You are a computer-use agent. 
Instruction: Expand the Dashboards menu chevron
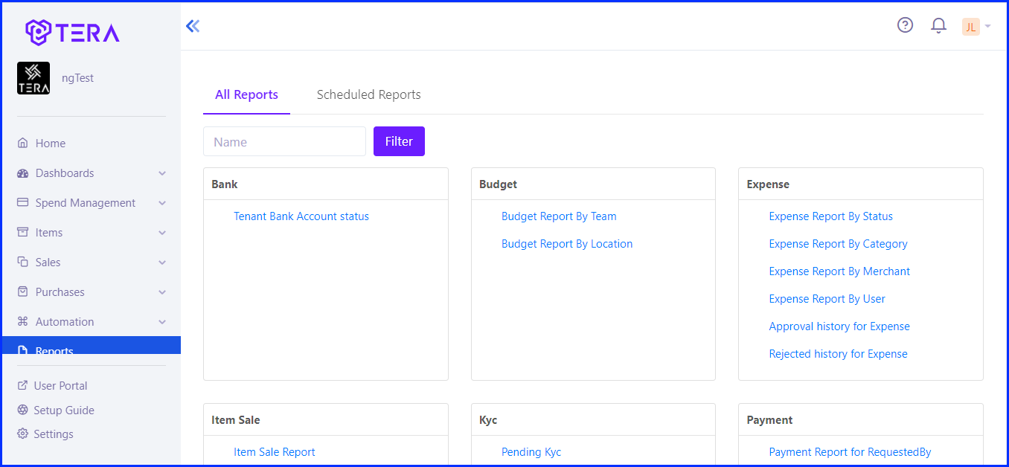click(162, 173)
